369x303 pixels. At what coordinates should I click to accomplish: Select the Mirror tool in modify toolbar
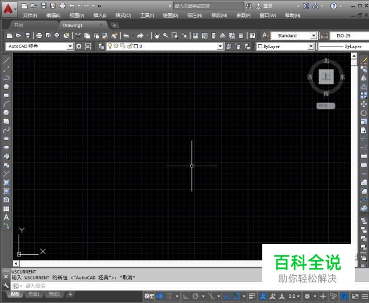(x=364, y=78)
